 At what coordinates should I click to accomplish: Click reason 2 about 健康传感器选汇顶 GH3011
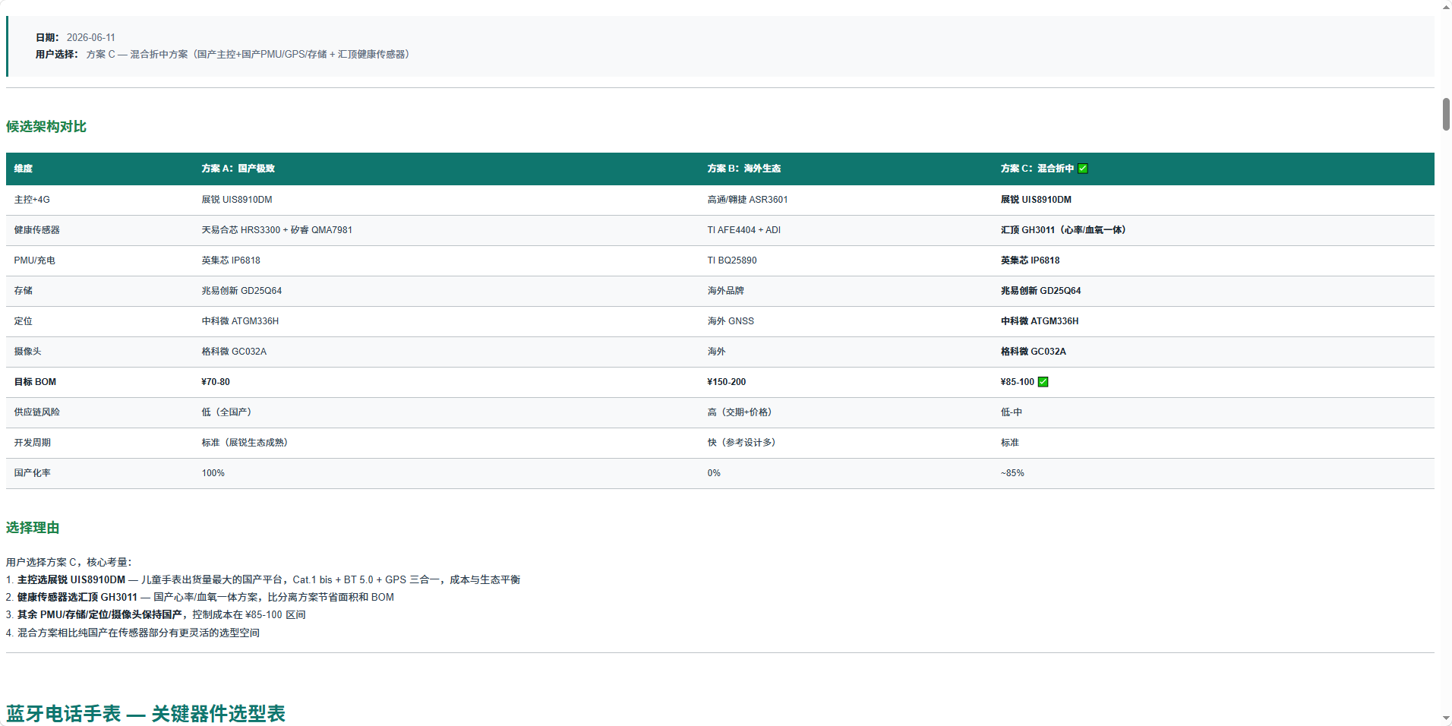200,597
